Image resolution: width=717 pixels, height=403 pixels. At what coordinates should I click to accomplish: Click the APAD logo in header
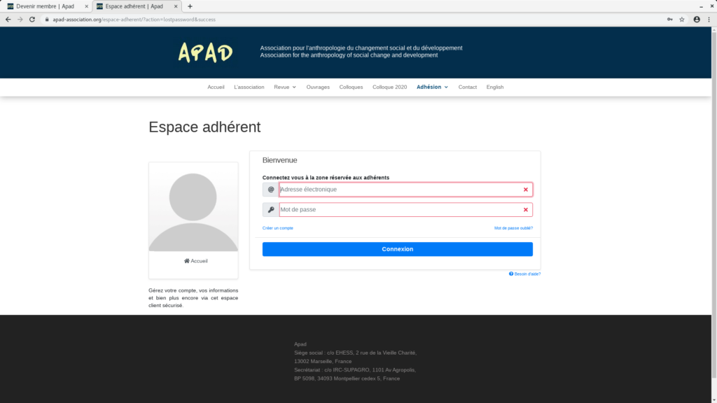[205, 52]
